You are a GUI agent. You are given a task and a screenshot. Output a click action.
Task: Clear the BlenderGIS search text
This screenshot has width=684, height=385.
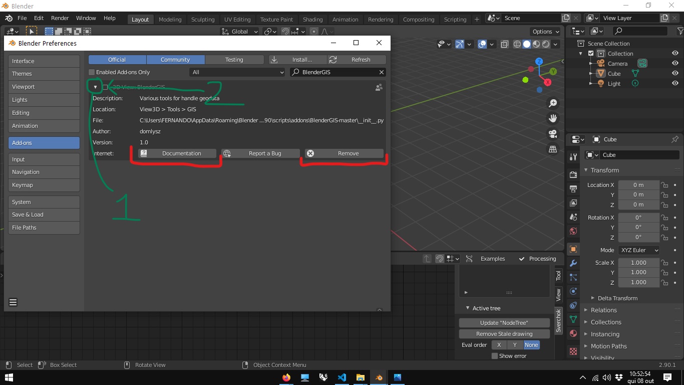coord(381,72)
